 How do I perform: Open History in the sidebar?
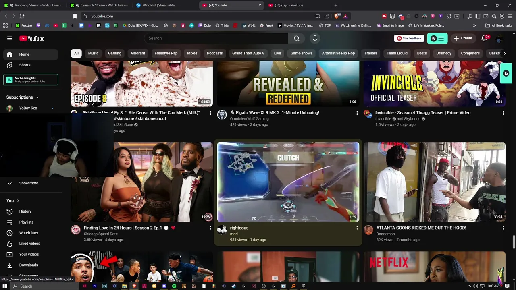[31, 211]
